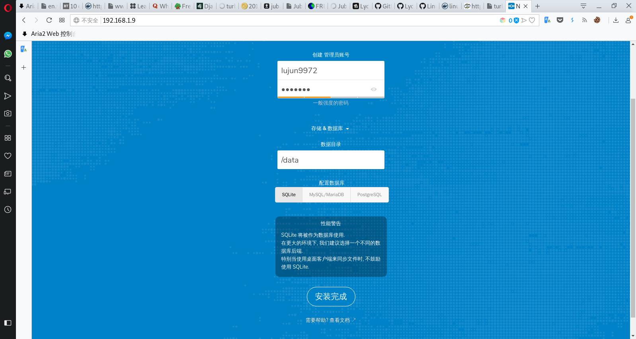Click the 性能警告 heading
Image resolution: width=636 pixels, height=339 pixels.
(x=331, y=224)
